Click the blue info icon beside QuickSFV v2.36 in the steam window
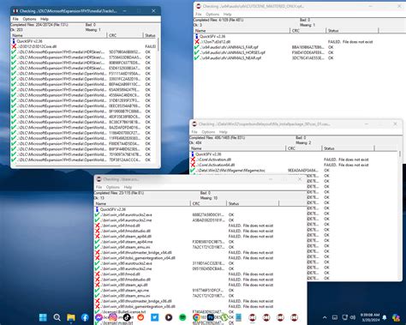Image resolution: width=406 pixels, height=325 pixels. pyautogui.click(x=98, y=209)
